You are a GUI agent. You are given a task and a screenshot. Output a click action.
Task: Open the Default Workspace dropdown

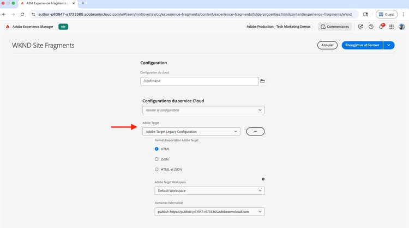tap(209, 191)
